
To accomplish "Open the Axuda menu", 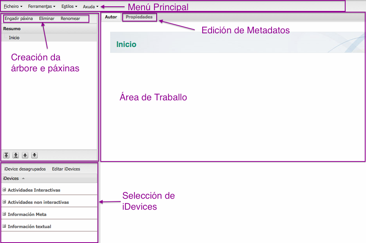I will (x=89, y=6).
